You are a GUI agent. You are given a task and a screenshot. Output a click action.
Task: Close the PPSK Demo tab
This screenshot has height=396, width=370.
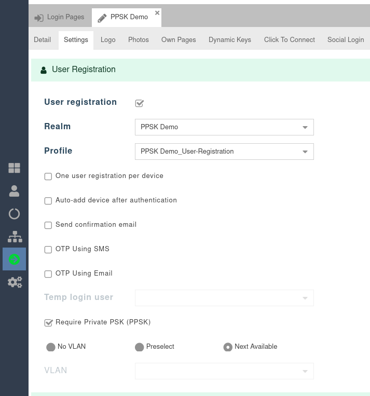click(157, 13)
